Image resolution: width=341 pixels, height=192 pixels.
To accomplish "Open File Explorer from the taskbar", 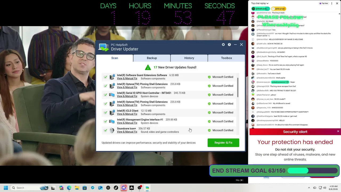I will pos(77,188).
